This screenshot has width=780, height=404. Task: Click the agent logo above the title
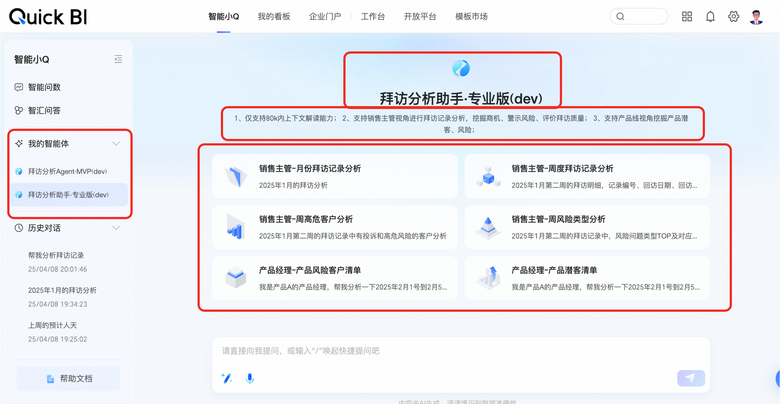click(461, 68)
